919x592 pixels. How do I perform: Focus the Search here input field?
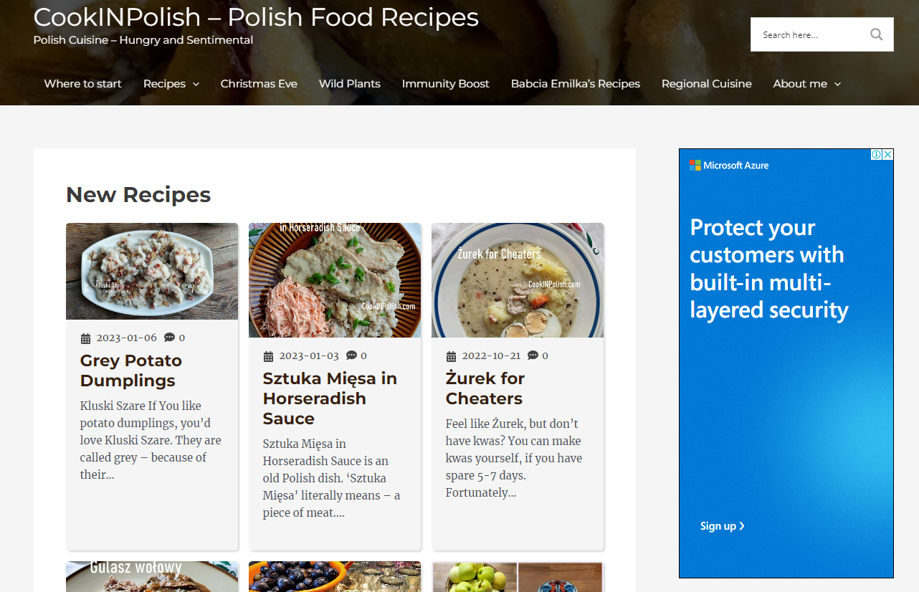(806, 34)
